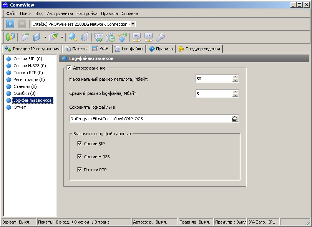Toggle the Автосохранение checkbox

pos(69,68)
